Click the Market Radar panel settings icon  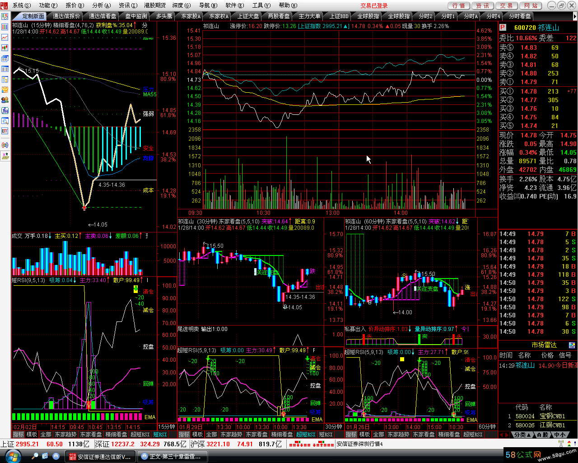click(x=572, y=345)
